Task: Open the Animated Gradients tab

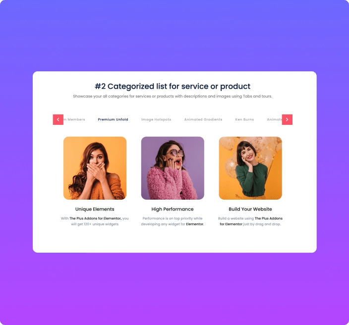Action: [203, 120]
